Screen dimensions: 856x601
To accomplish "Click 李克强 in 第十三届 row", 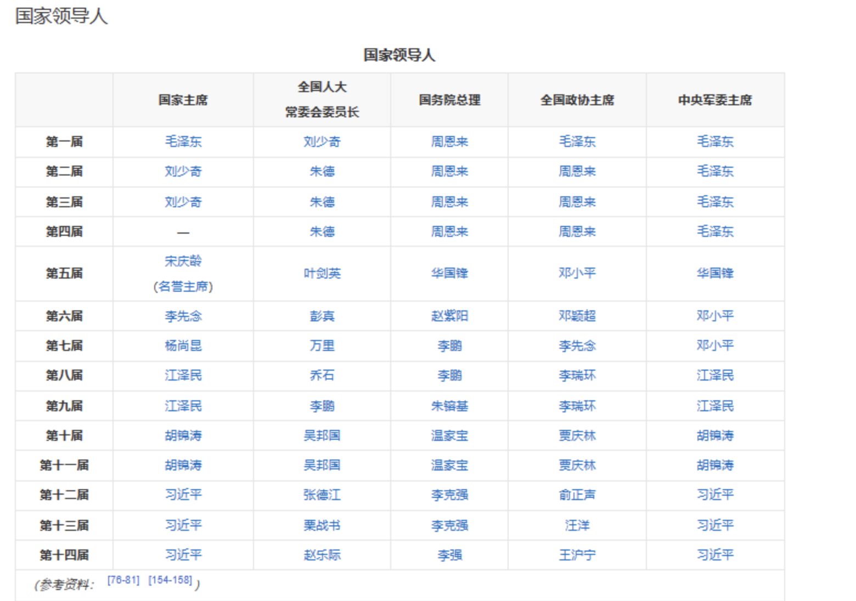I will 449,525.
